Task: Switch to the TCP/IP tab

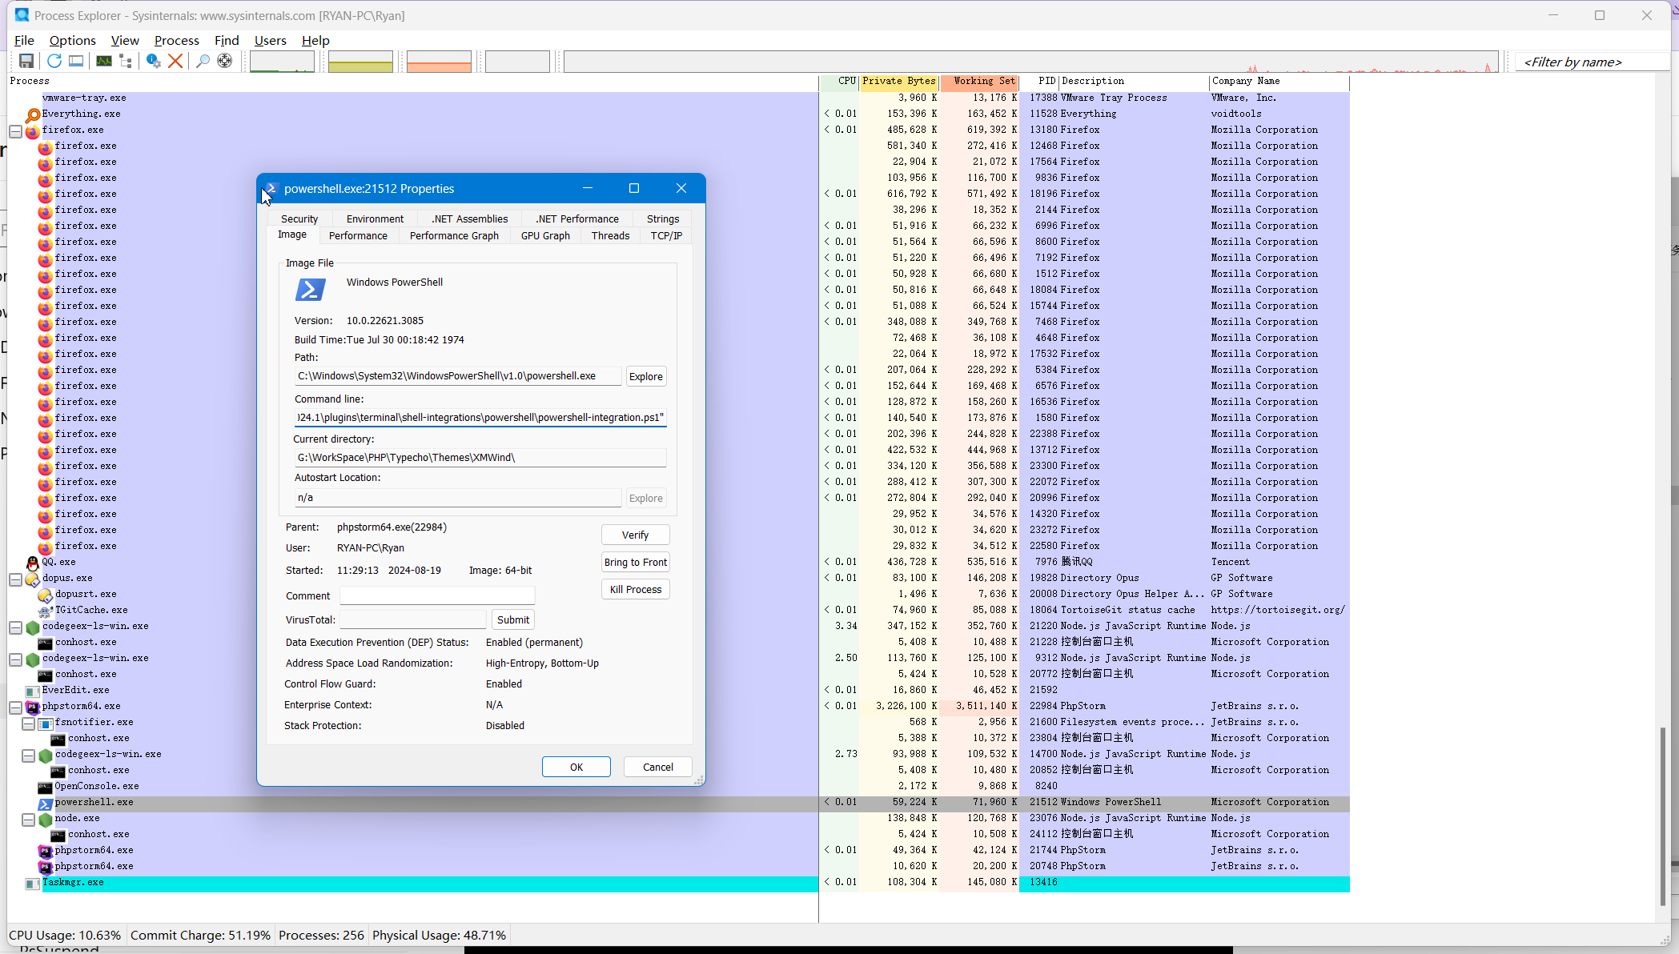Action: coord(666,235)
